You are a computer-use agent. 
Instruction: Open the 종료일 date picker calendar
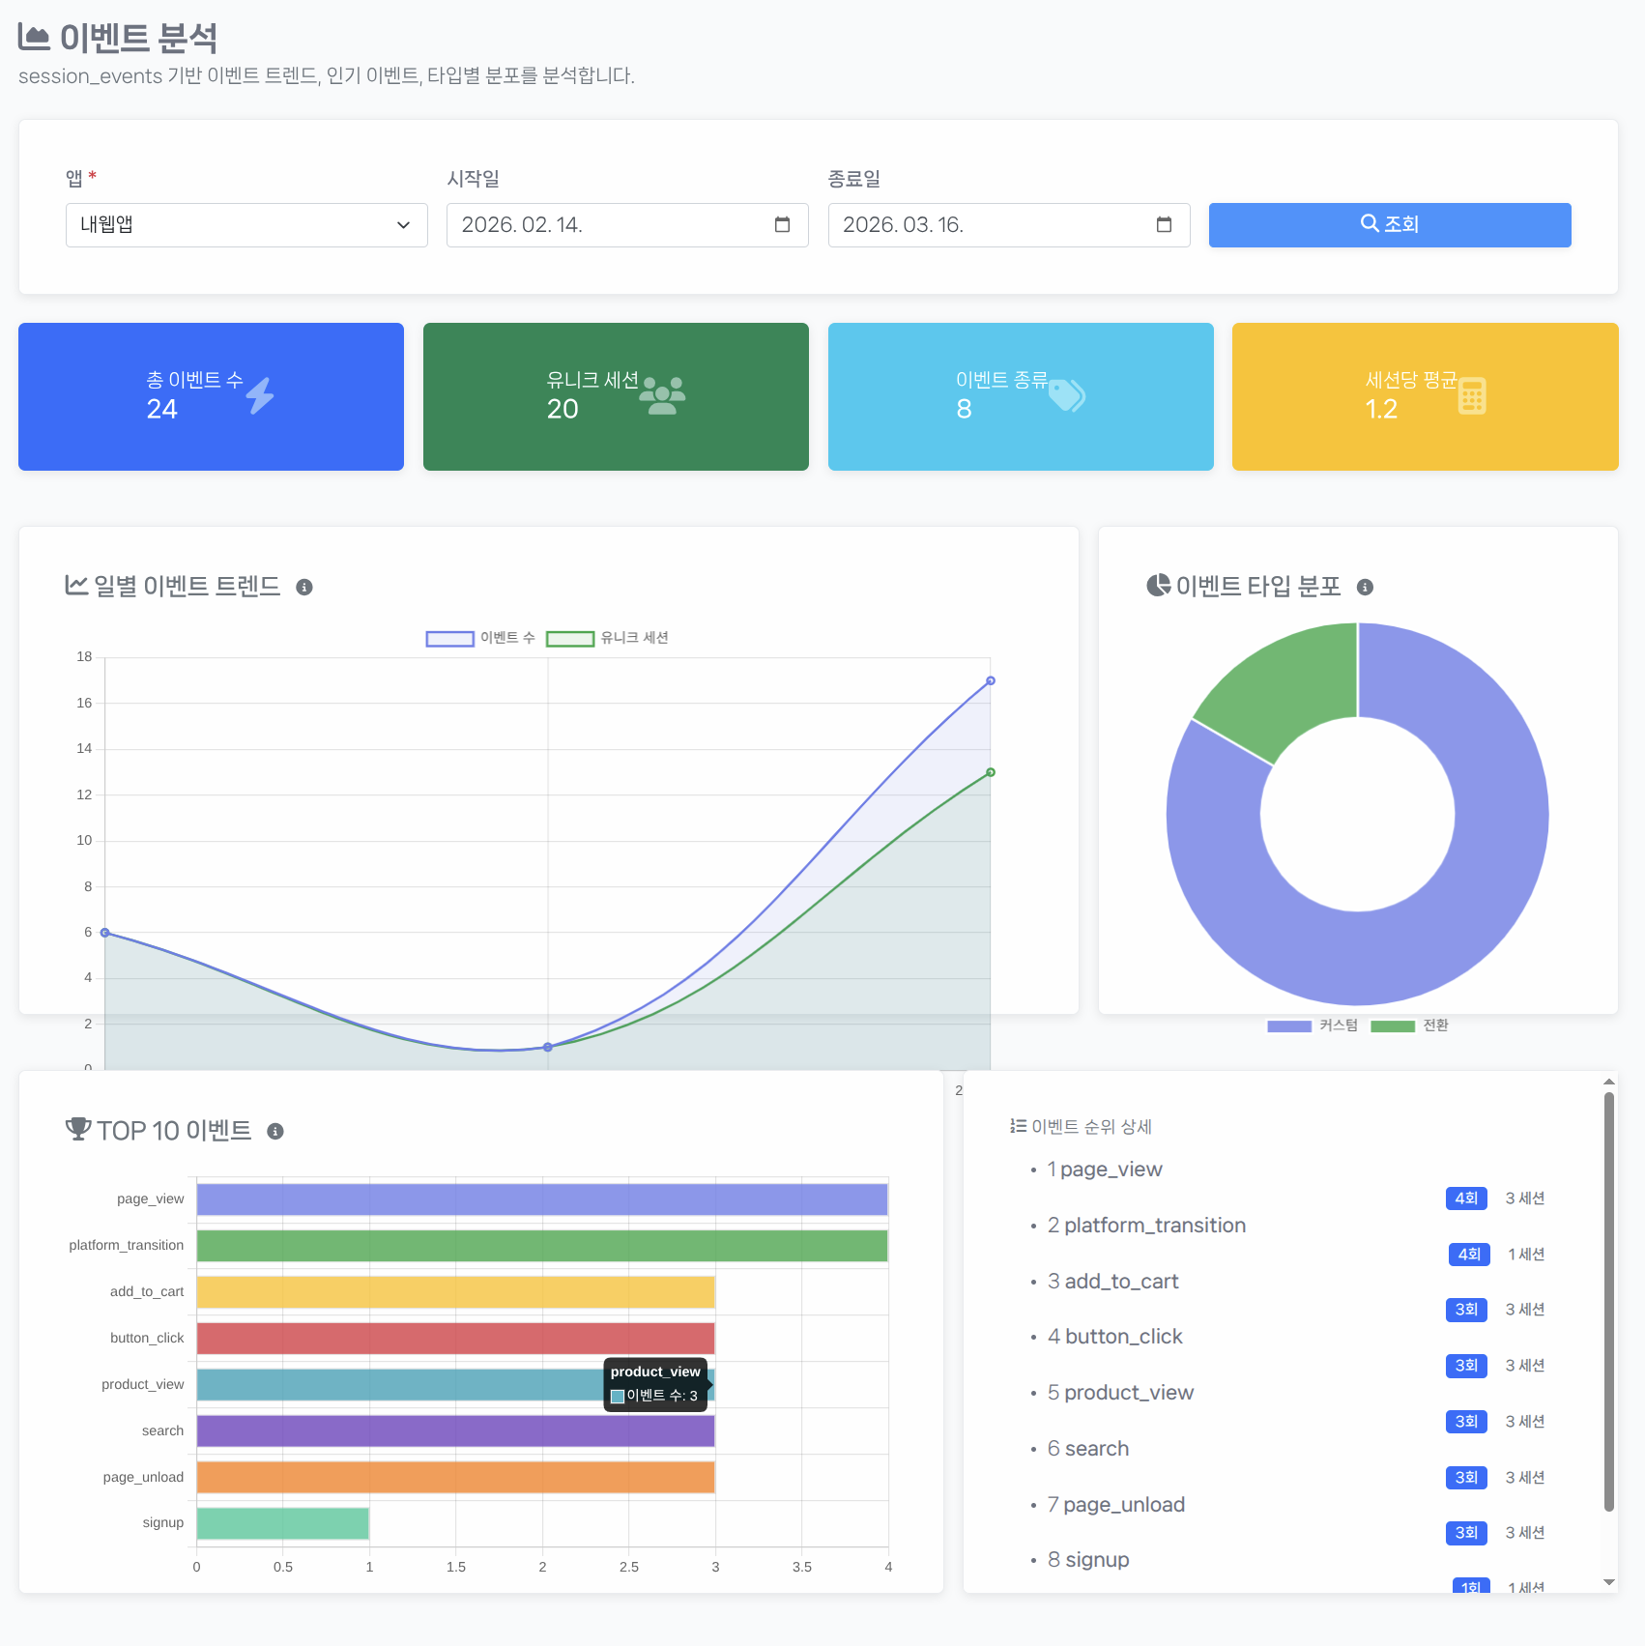(1163, 225)
